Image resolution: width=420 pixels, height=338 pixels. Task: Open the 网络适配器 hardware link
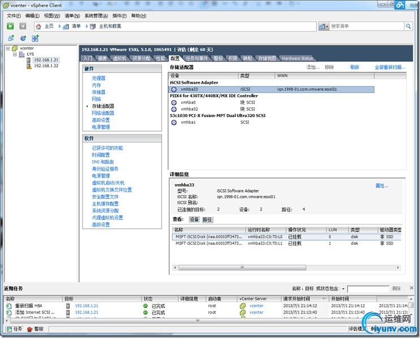[x=103, y=113]
